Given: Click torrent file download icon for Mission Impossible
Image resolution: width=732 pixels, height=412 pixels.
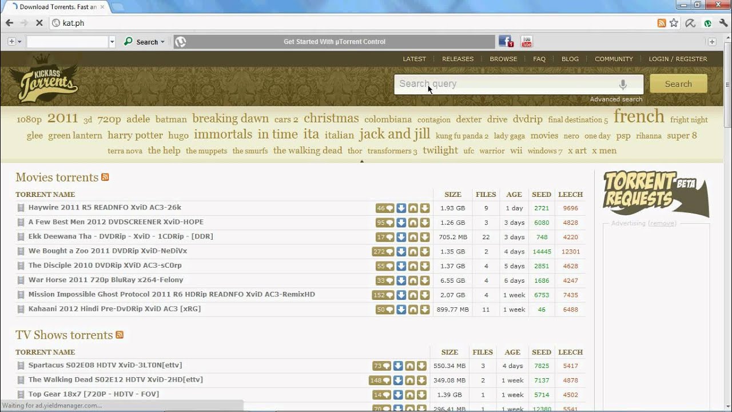Looking at the screenshot, I should click(x=424, y=295).
